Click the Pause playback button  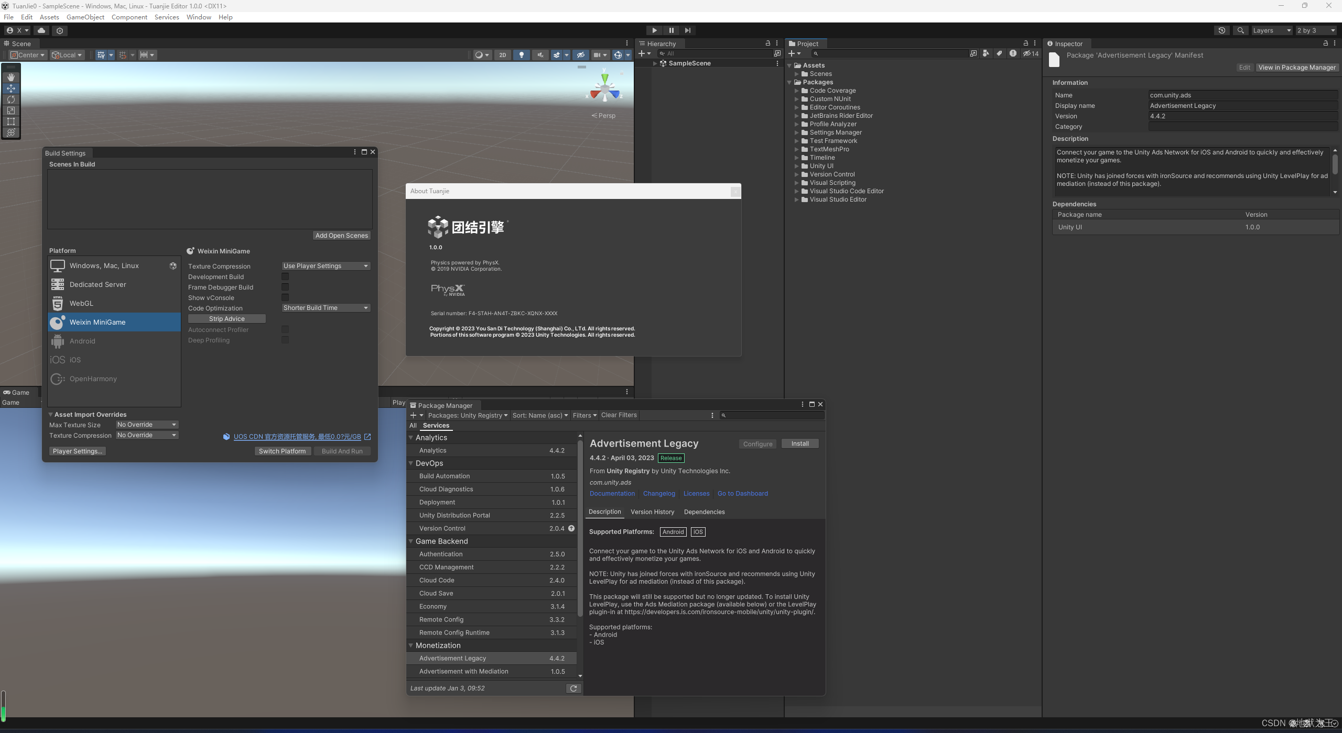click(x=671, y=30)
